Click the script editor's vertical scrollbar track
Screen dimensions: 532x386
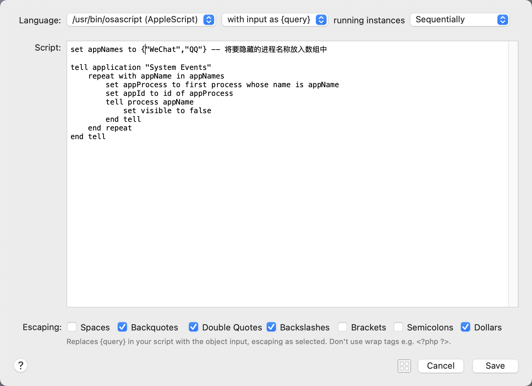513,174
